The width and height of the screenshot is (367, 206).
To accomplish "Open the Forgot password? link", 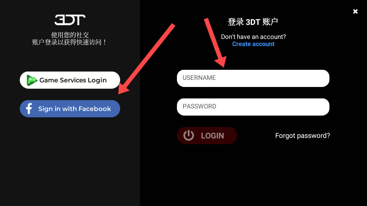I will point(302,136).
